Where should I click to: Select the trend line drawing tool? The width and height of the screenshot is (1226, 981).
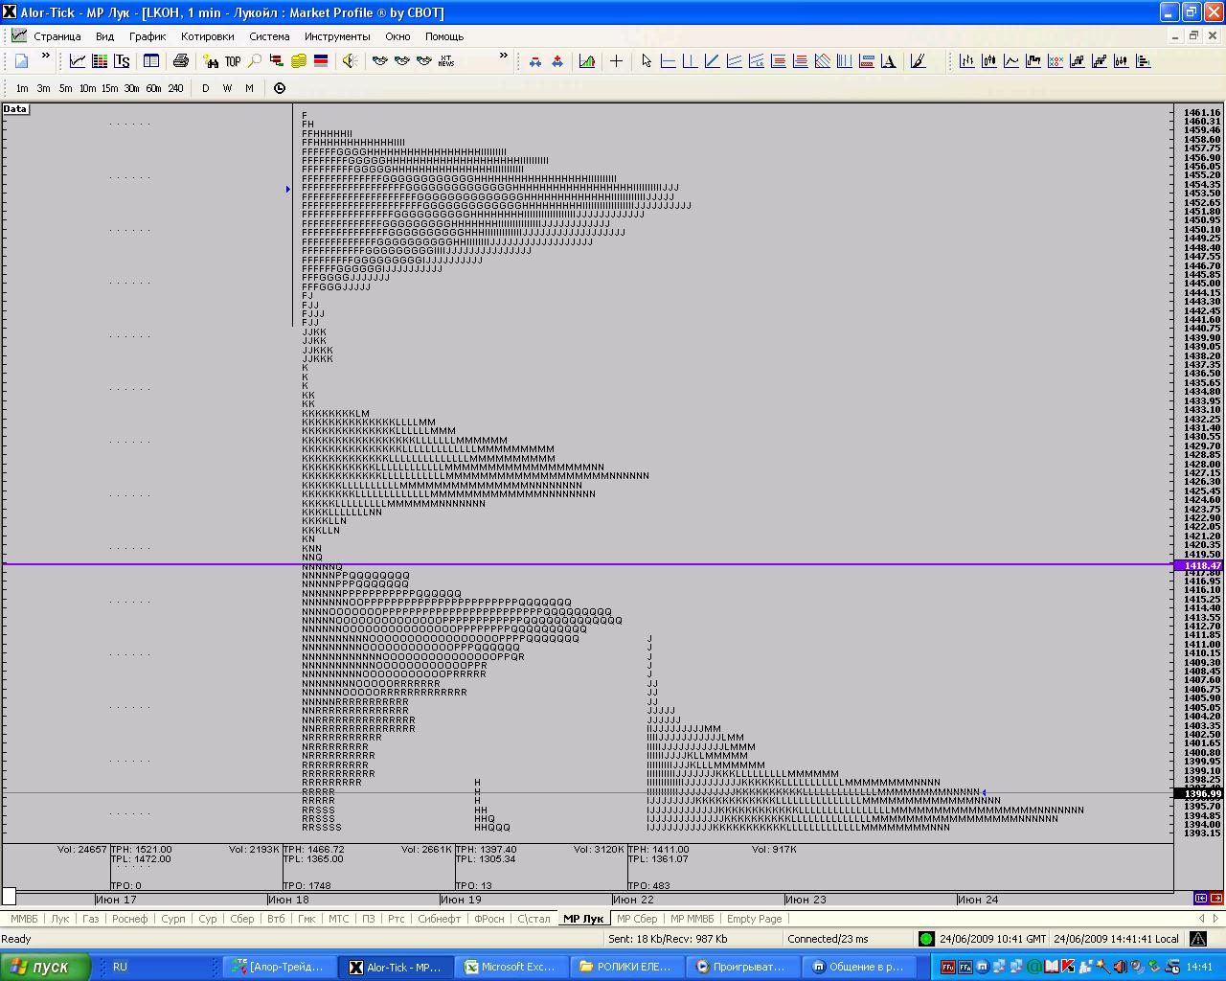tap(712, 61)
